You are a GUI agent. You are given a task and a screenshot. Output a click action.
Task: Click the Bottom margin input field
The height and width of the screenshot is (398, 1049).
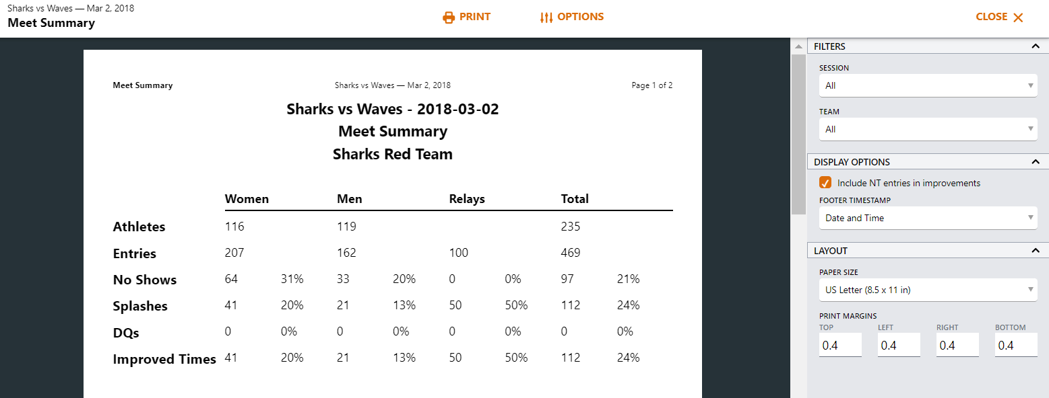1016,345
